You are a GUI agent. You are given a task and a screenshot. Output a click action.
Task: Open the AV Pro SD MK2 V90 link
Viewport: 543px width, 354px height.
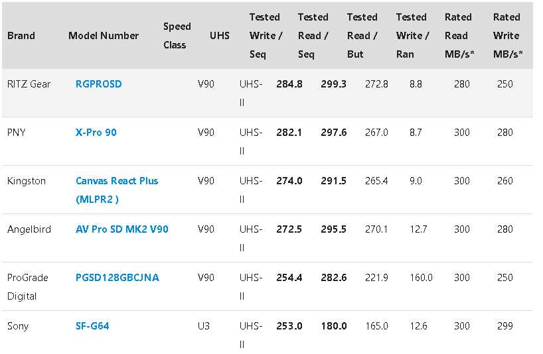[122, 229]
